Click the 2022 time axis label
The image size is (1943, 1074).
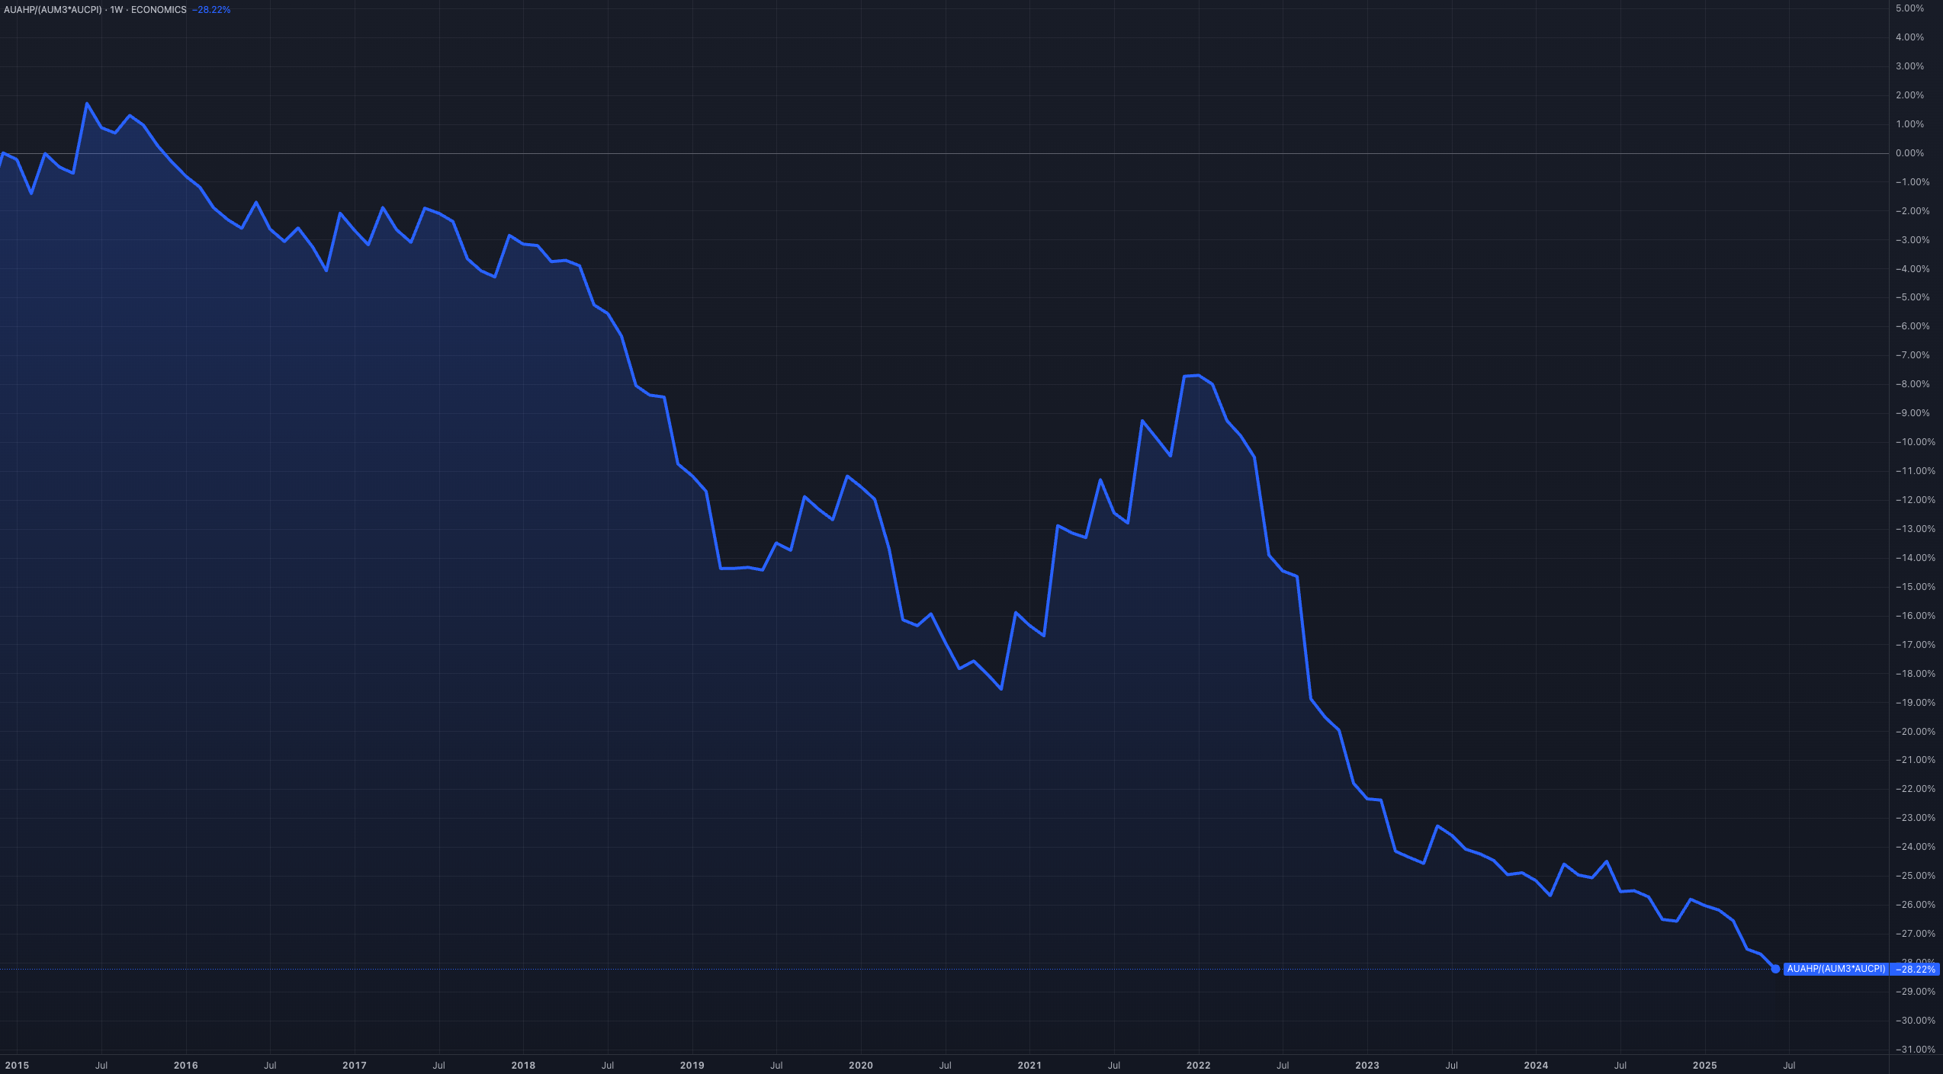1198,1066
